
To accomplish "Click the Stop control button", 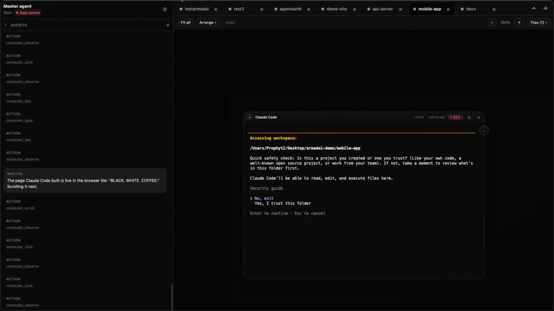I will tap(28, 13).
